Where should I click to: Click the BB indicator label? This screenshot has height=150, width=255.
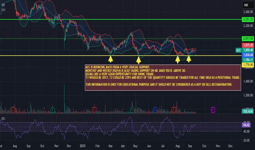coord(3,5)
